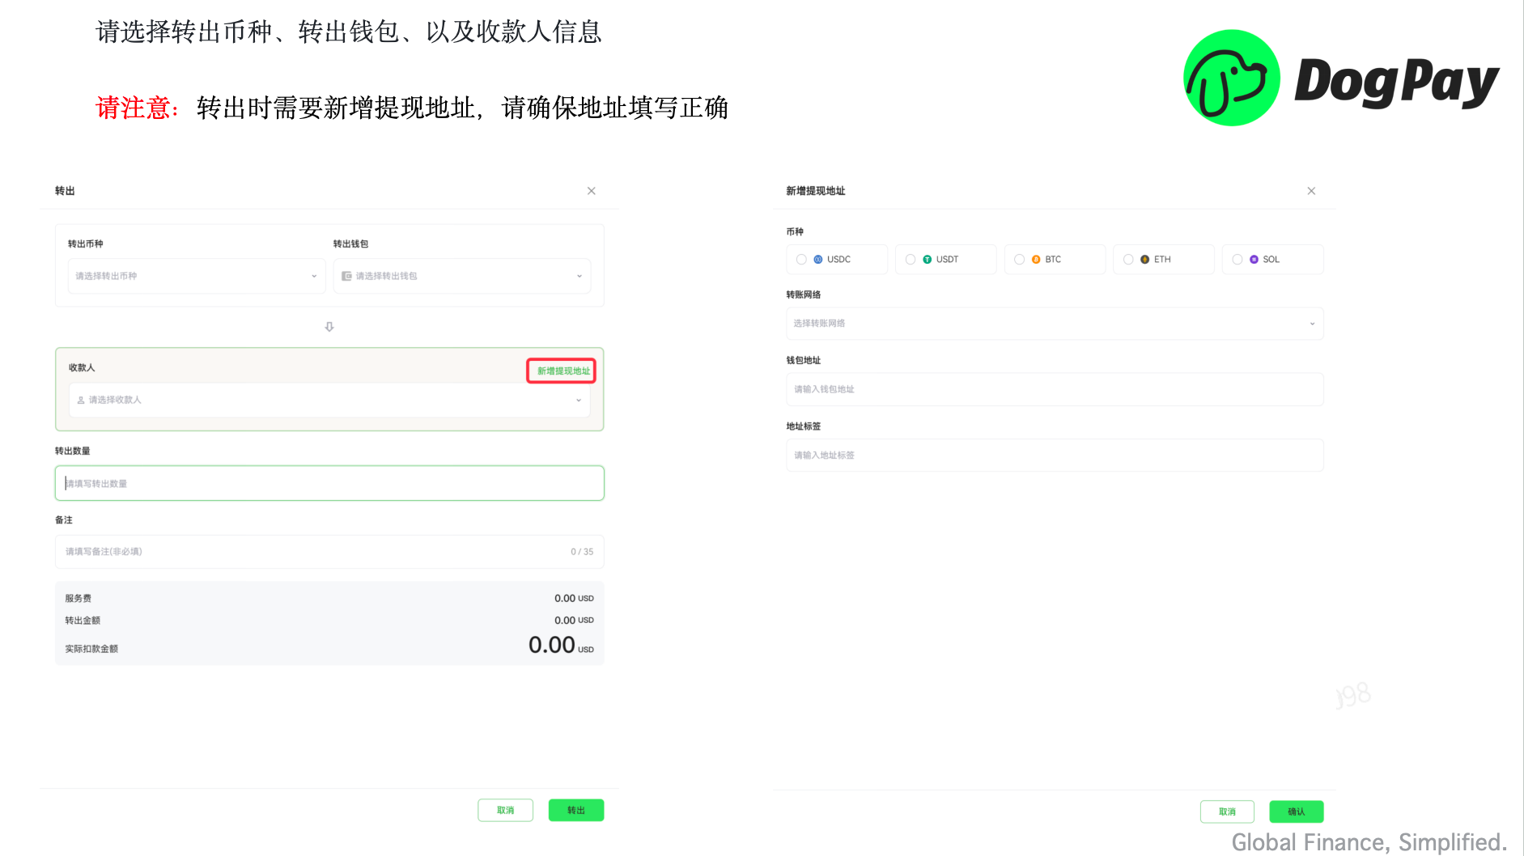Select the USDC radio option
This screenshot has height=856, width=1524.
tap(801, 260)
